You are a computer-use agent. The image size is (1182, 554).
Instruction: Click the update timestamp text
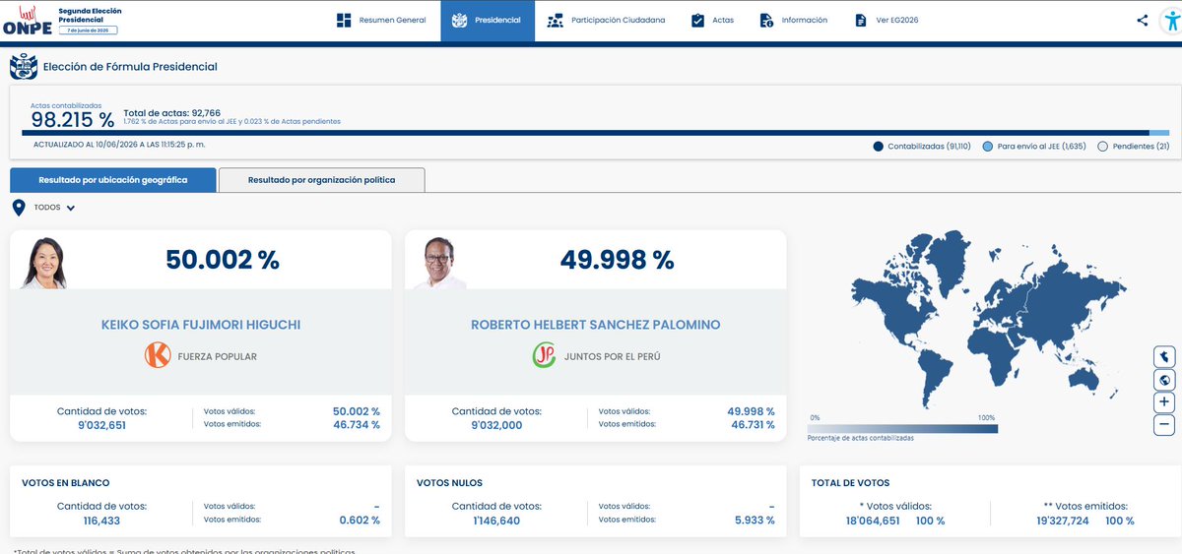tap(119, 145)
